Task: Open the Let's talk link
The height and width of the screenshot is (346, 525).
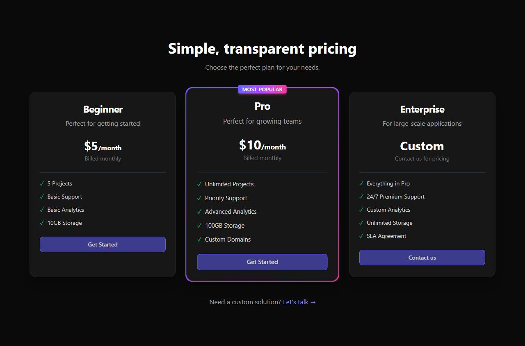Action: point(299,302)
